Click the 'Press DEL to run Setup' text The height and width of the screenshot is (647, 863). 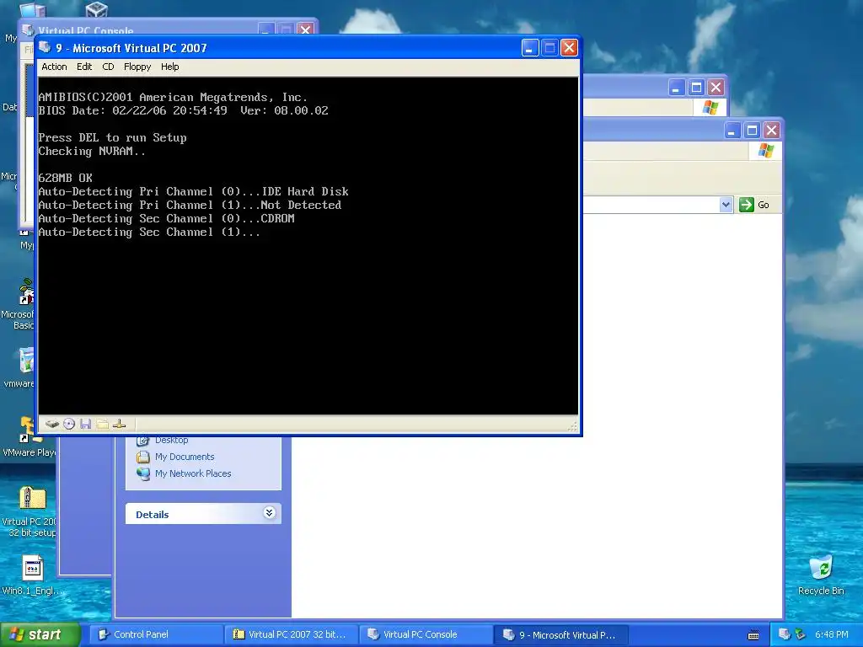tap(112, 137)
